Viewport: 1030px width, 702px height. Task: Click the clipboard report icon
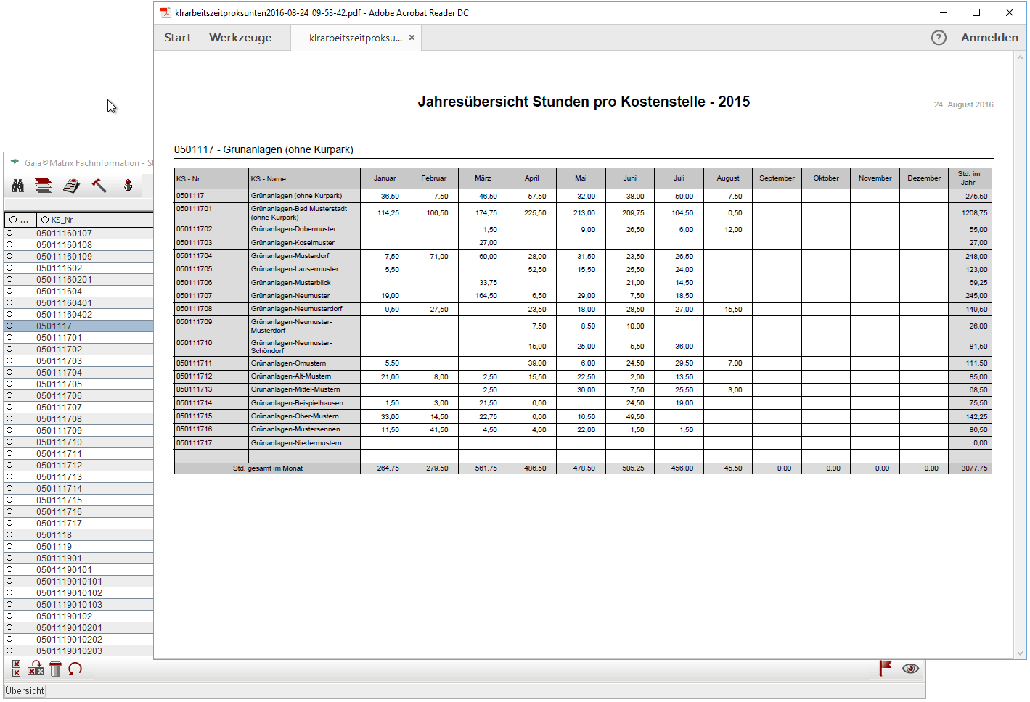[x=71, y=186]
